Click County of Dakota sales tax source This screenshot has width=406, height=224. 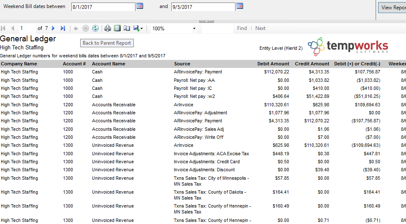[x=210, y=195]
